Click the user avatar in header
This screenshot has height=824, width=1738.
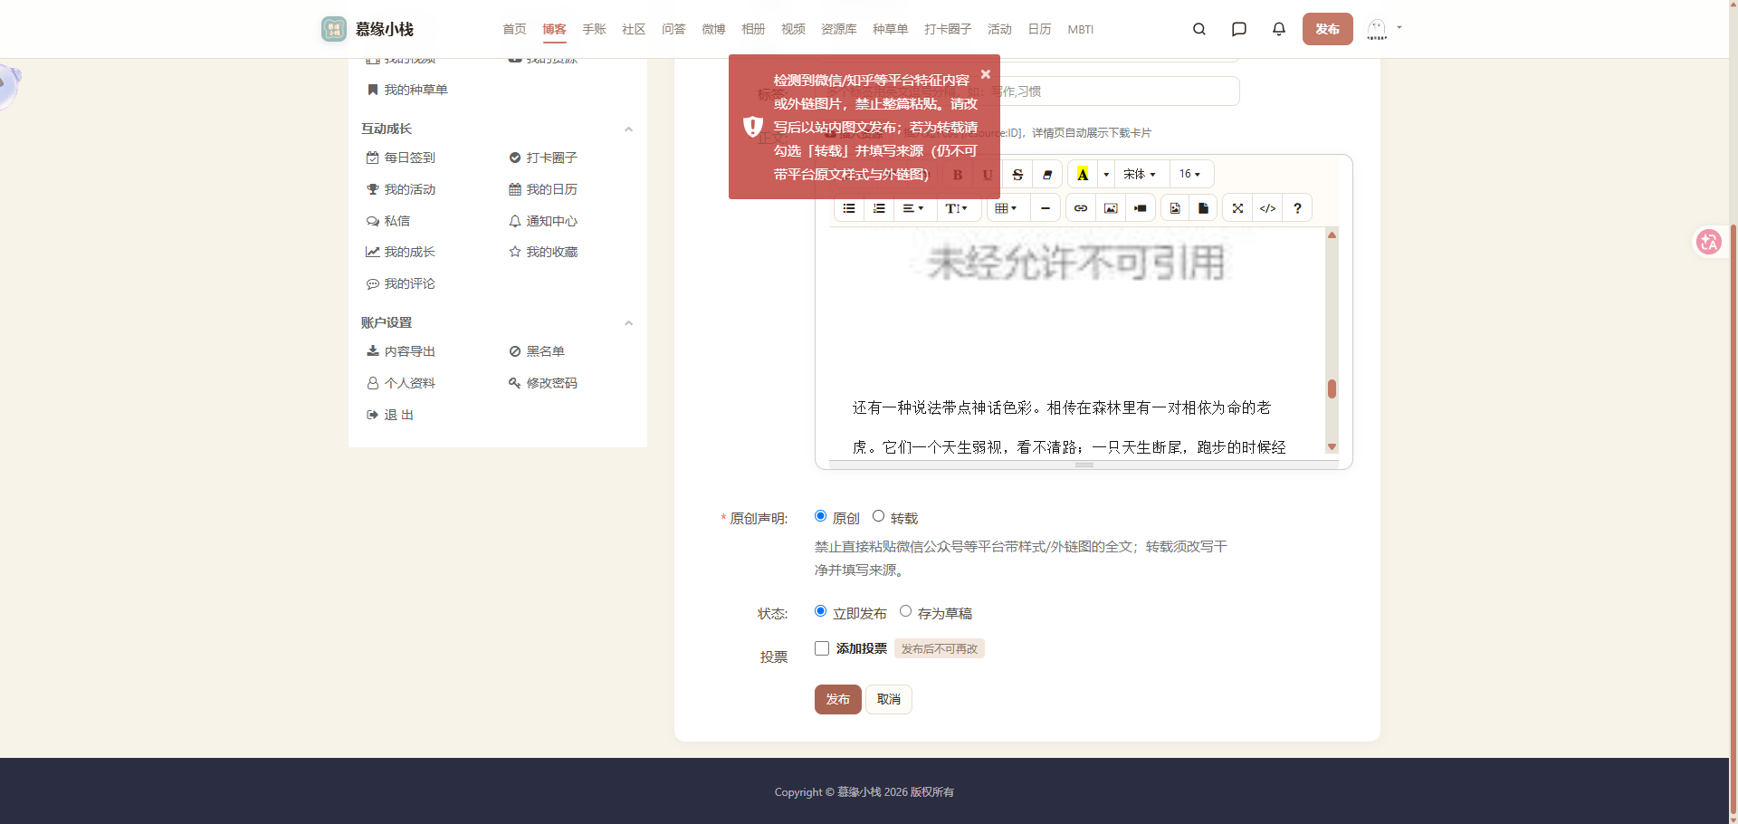tap(1377, 29)
